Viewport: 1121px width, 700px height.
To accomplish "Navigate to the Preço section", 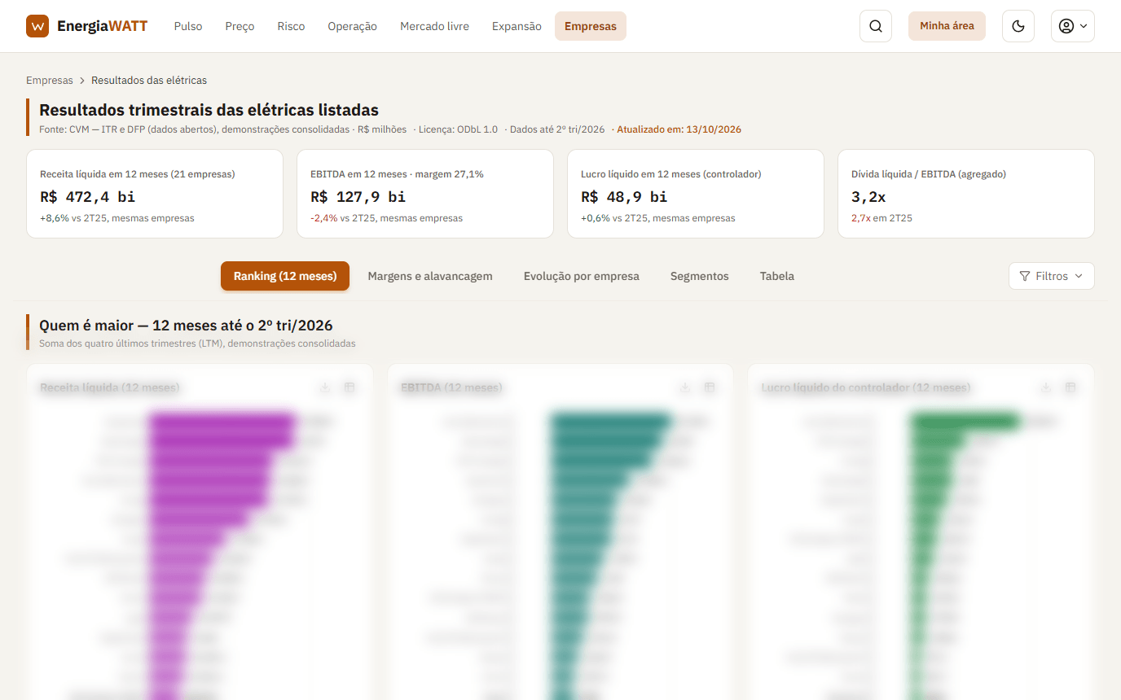I will coord(240,26).
